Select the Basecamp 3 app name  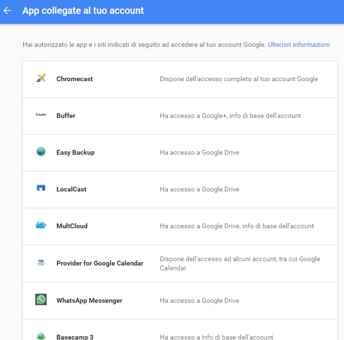(75, 337)
